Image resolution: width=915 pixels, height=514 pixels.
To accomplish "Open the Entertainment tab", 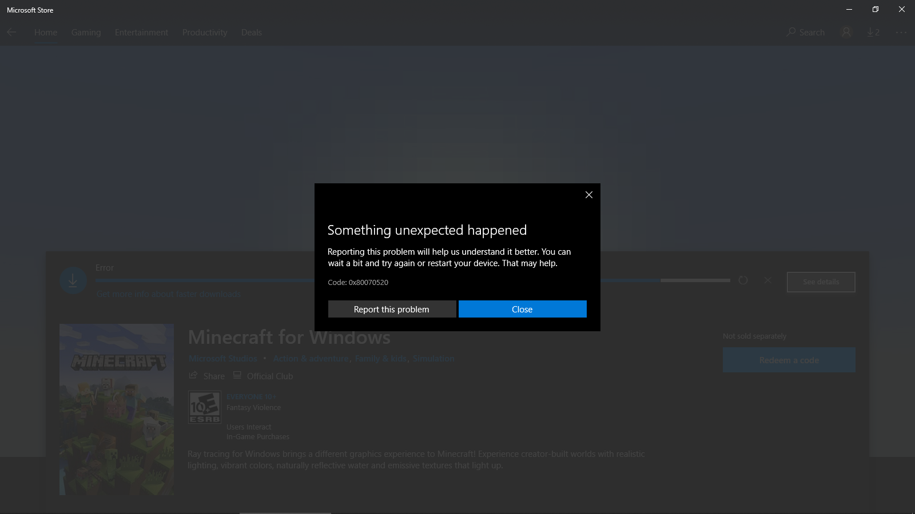I will (x=141, y=33).
